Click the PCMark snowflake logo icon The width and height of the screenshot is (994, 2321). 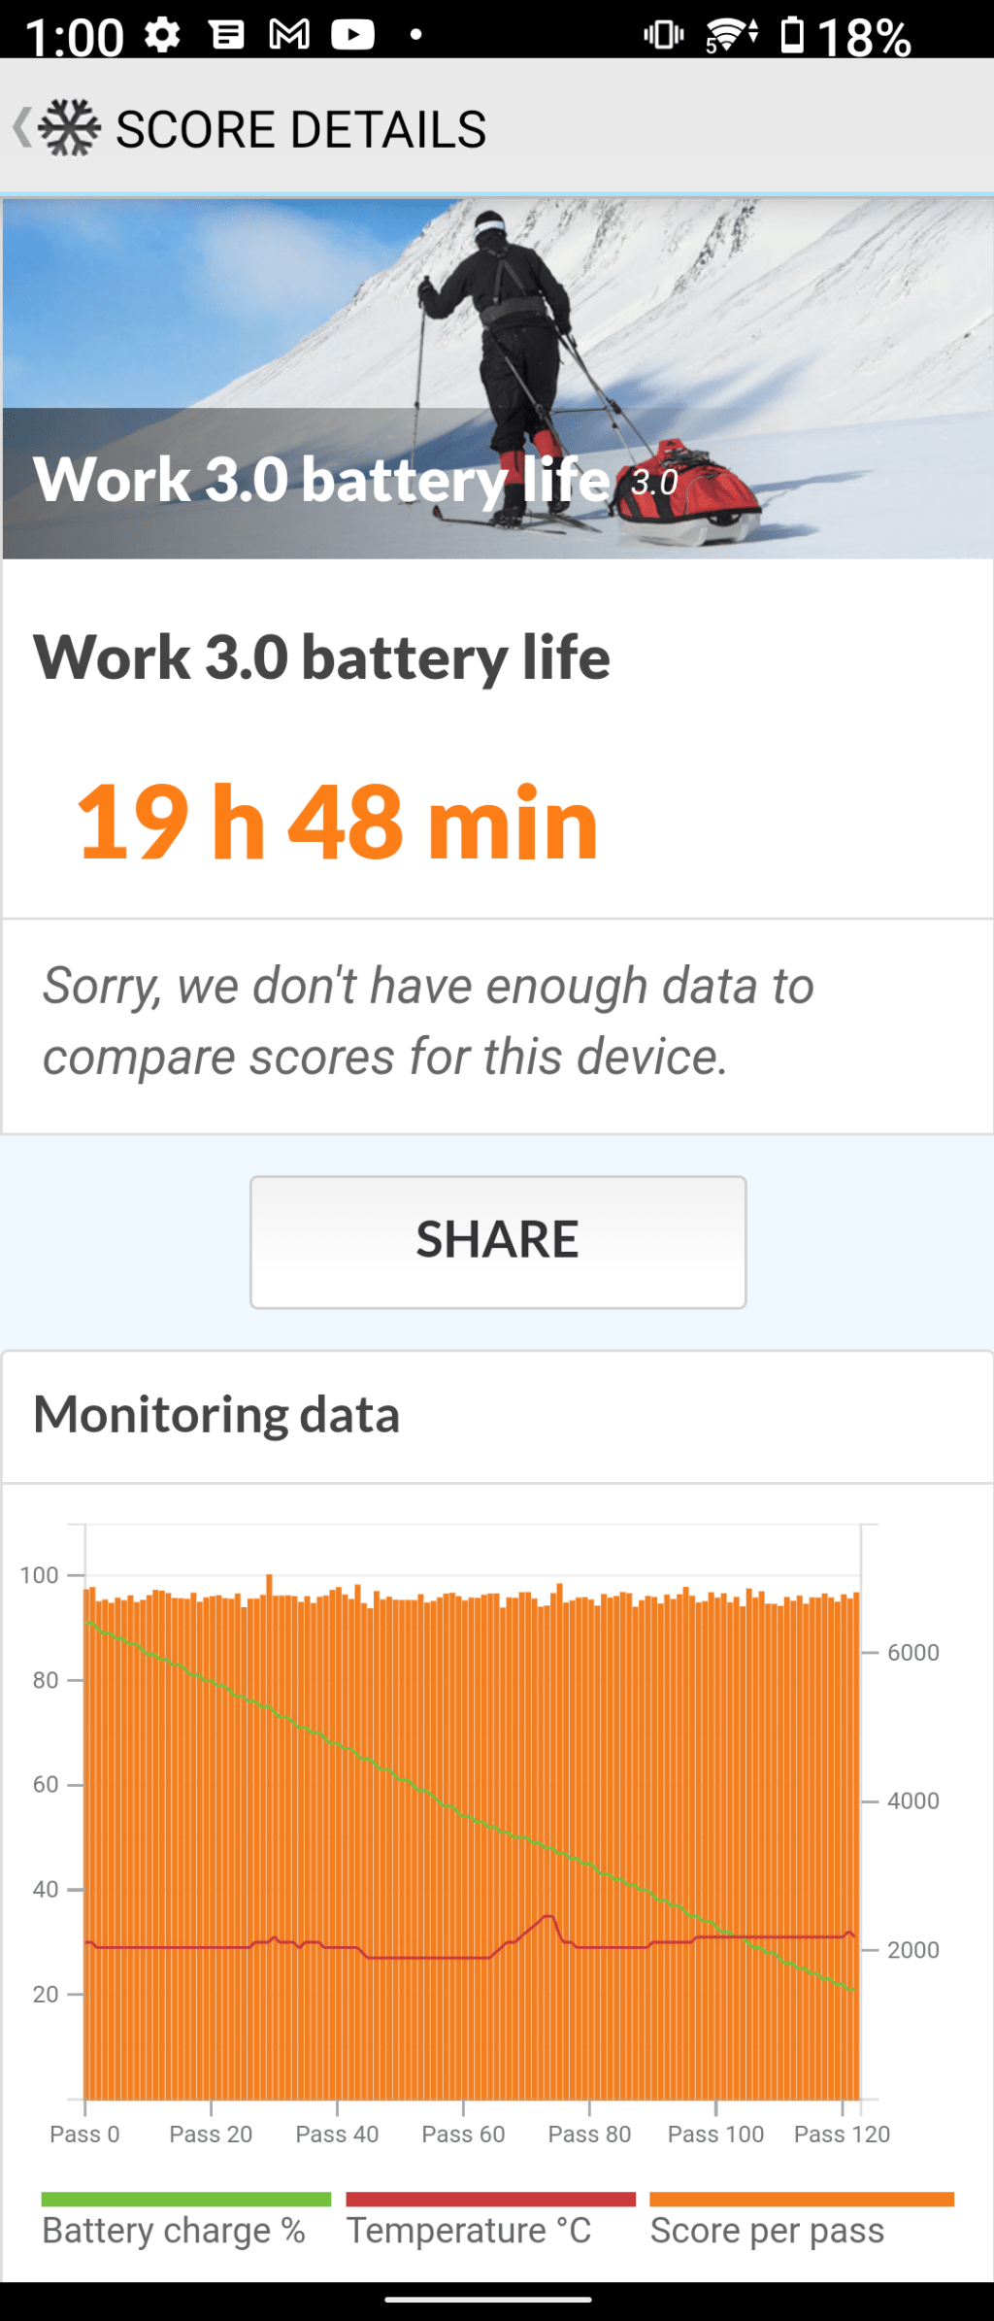coord(70,127)
